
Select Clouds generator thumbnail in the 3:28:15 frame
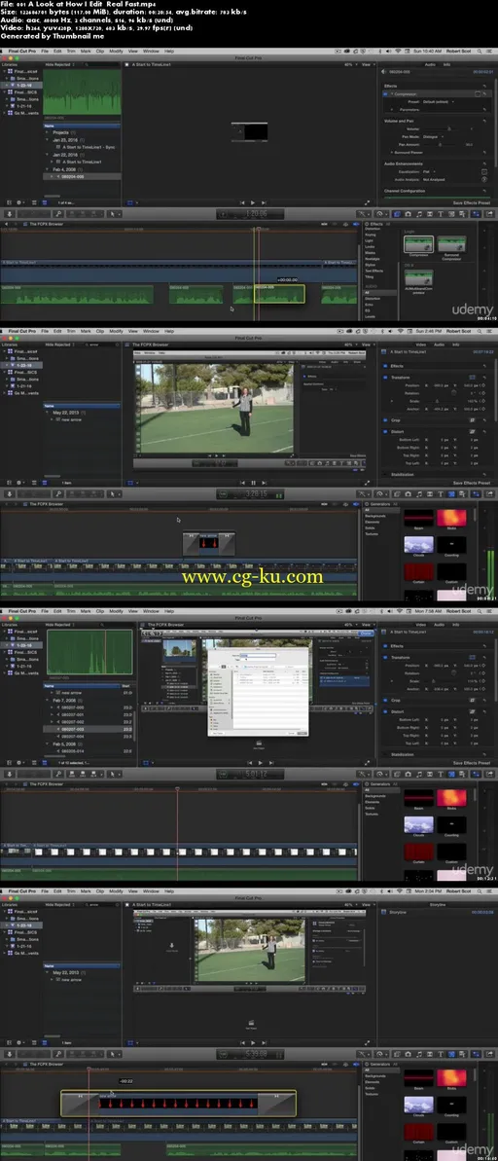click(419, 545)
